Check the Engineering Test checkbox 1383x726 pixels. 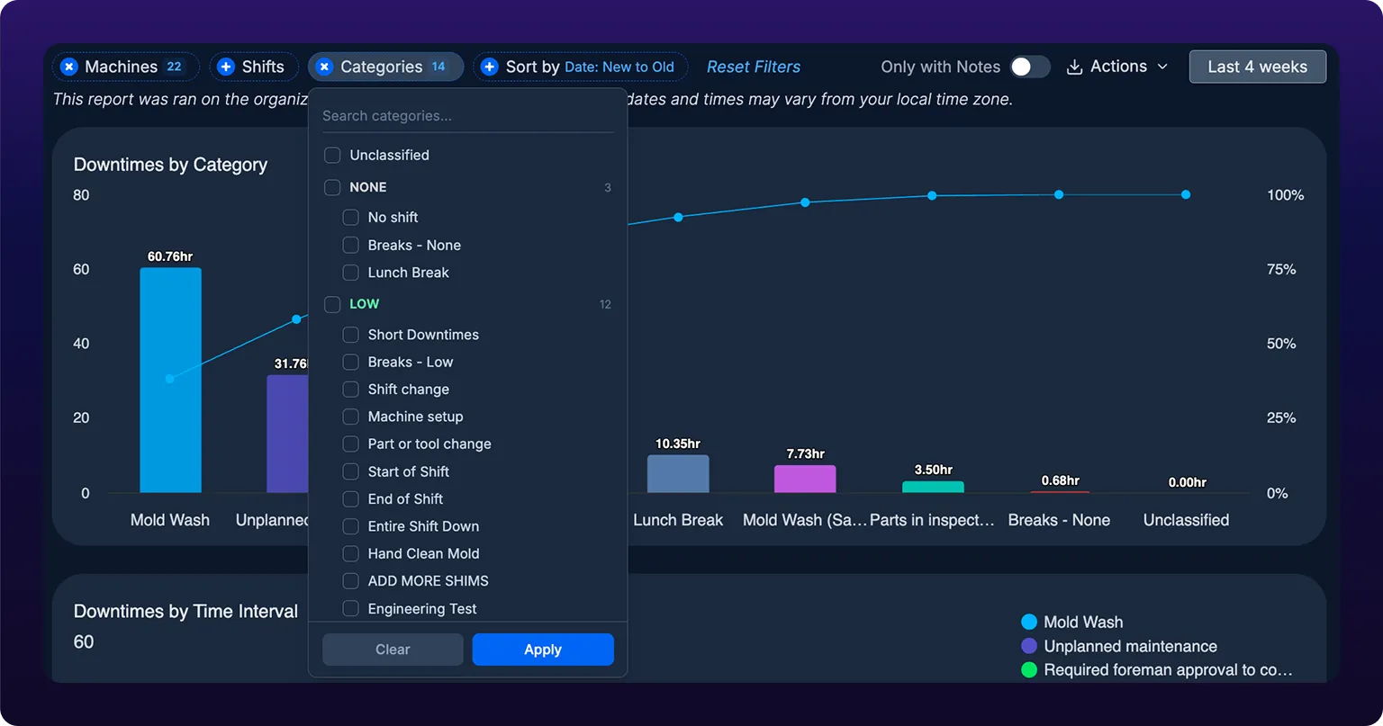click(351, 609)
